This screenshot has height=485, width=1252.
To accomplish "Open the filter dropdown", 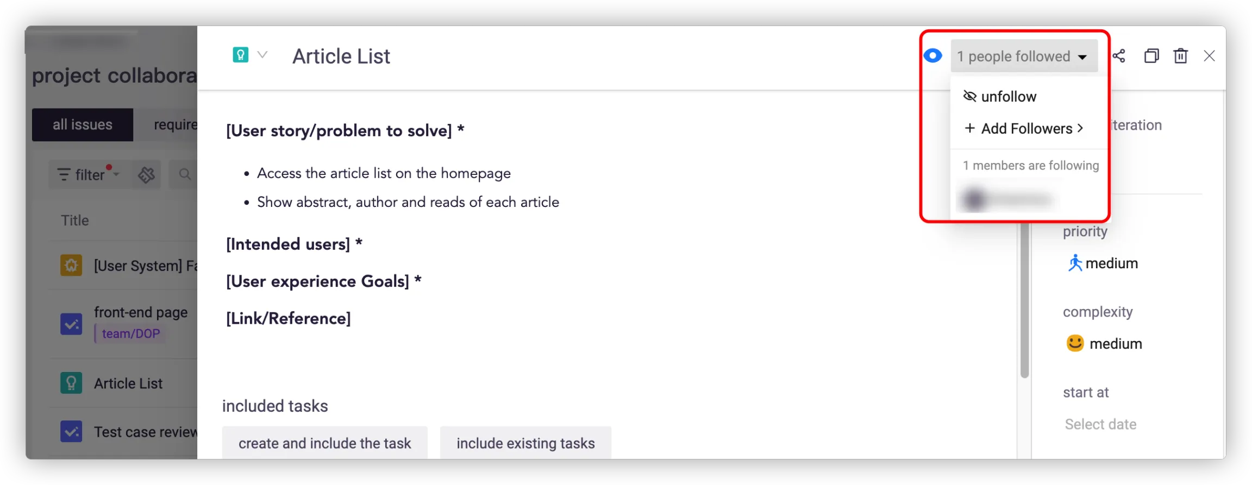I will click(x=88, y=175).
